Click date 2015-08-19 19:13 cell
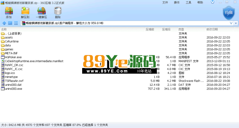The width and height of the screenshot is (239, 128). click(218, 69)
